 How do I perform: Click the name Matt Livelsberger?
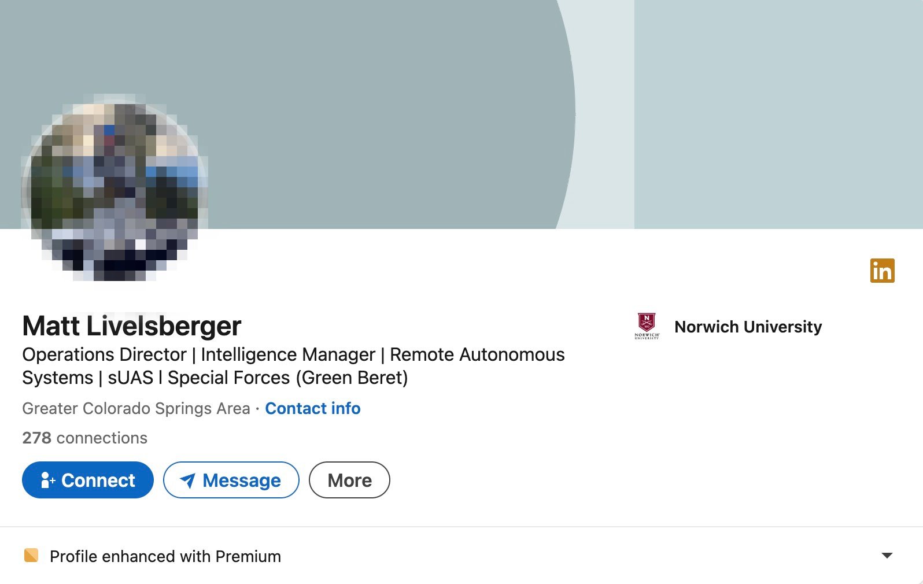click(x=132, y=326)
